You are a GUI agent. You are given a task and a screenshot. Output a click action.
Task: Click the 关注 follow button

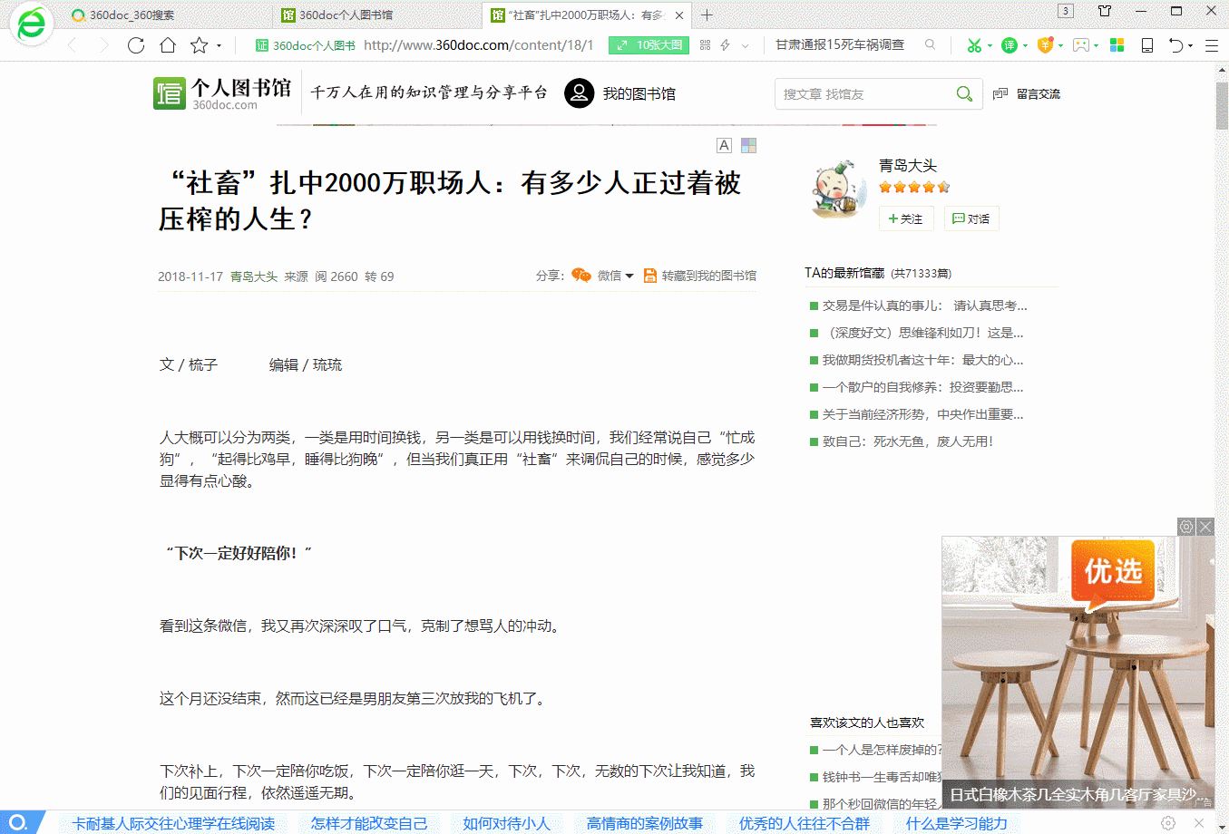click(905, 218)
